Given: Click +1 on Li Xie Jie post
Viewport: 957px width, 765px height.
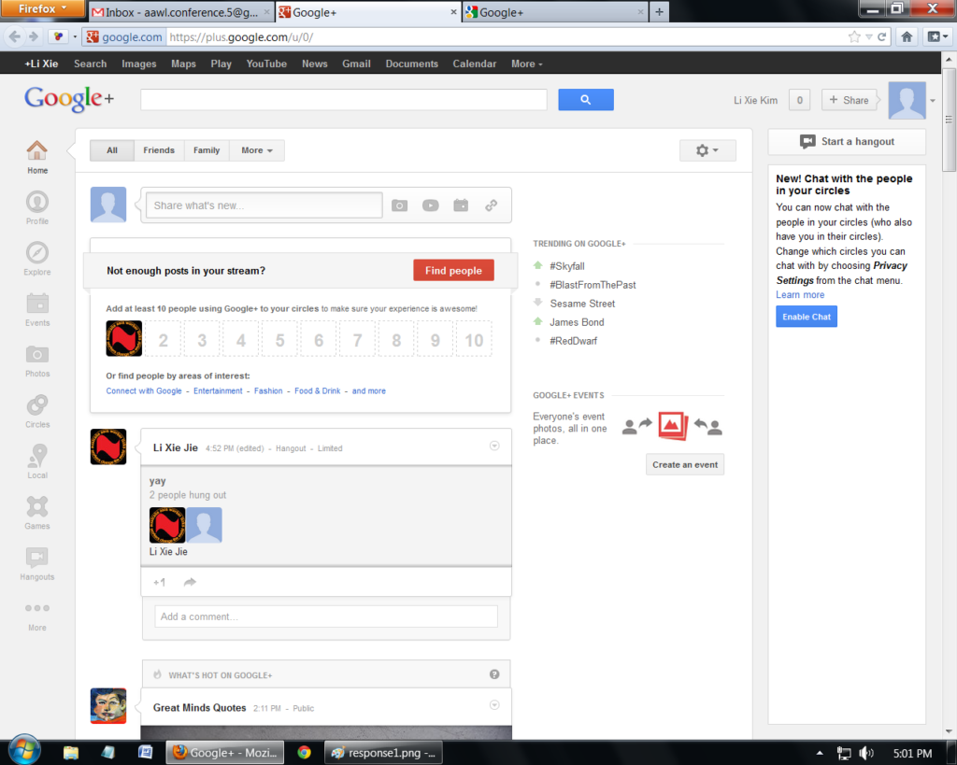Looking at the screenshot, I should point(159,582).
